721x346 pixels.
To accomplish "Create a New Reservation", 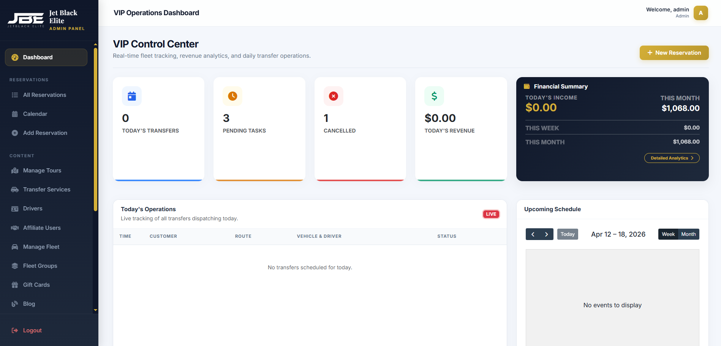I will pyautogui.click(x=674, y=53).
